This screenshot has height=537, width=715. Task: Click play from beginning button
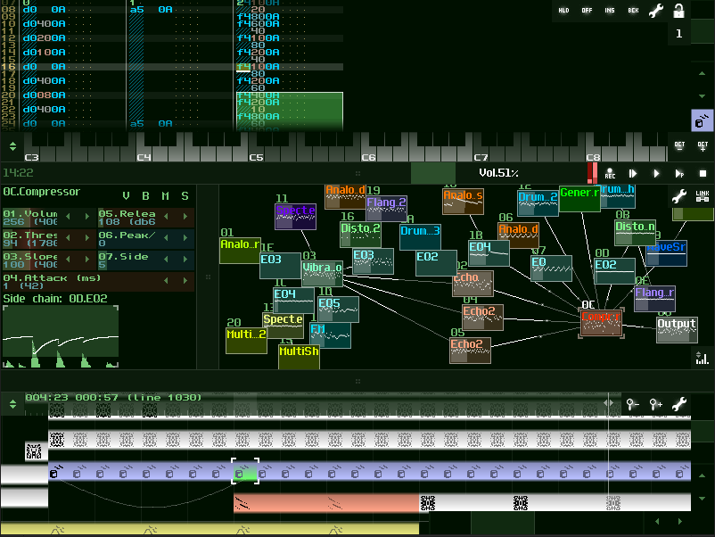633,173
